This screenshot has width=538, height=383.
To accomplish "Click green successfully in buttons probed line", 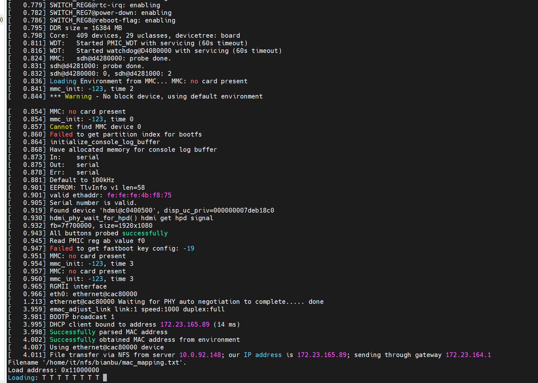I will click(145, 233).
